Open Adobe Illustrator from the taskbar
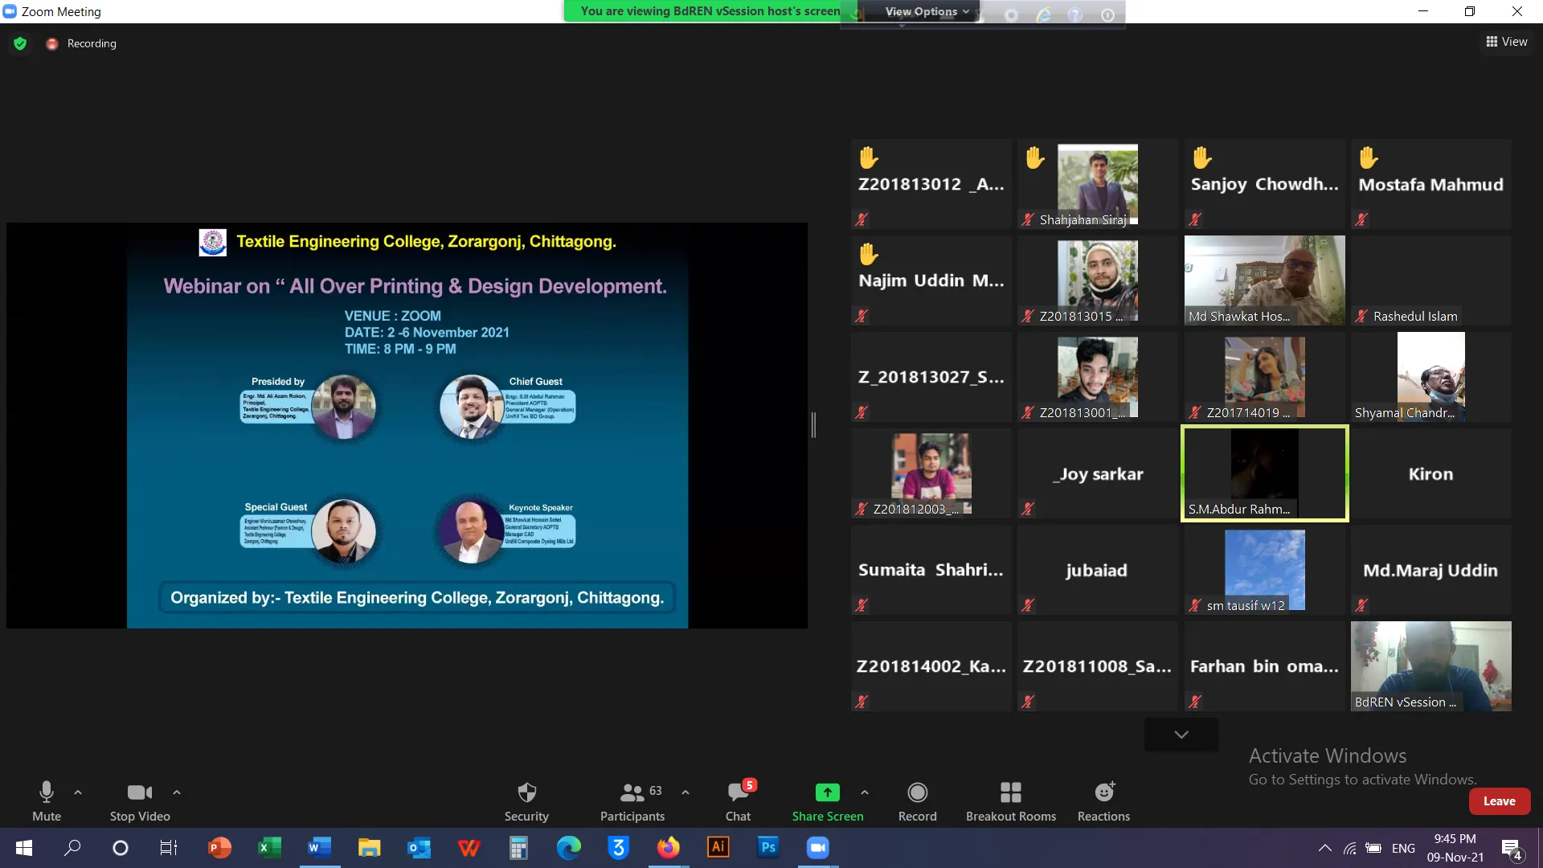1543x868 pixels. 718,848
